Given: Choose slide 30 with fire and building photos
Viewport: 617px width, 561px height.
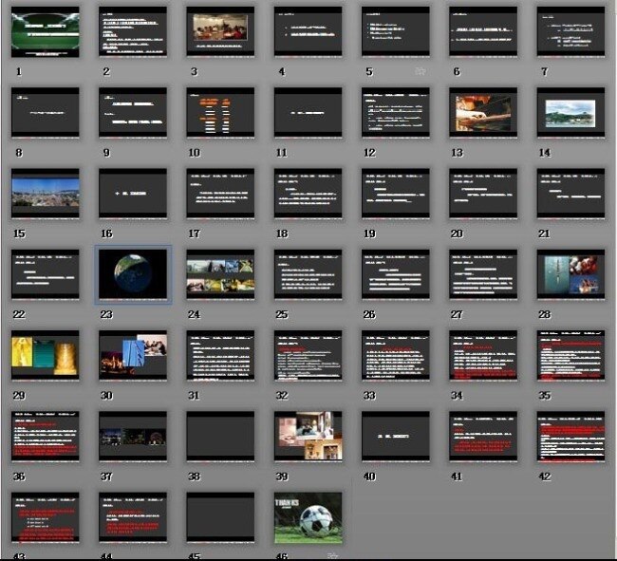Looking at the screenshot, I should pos(133,356).
